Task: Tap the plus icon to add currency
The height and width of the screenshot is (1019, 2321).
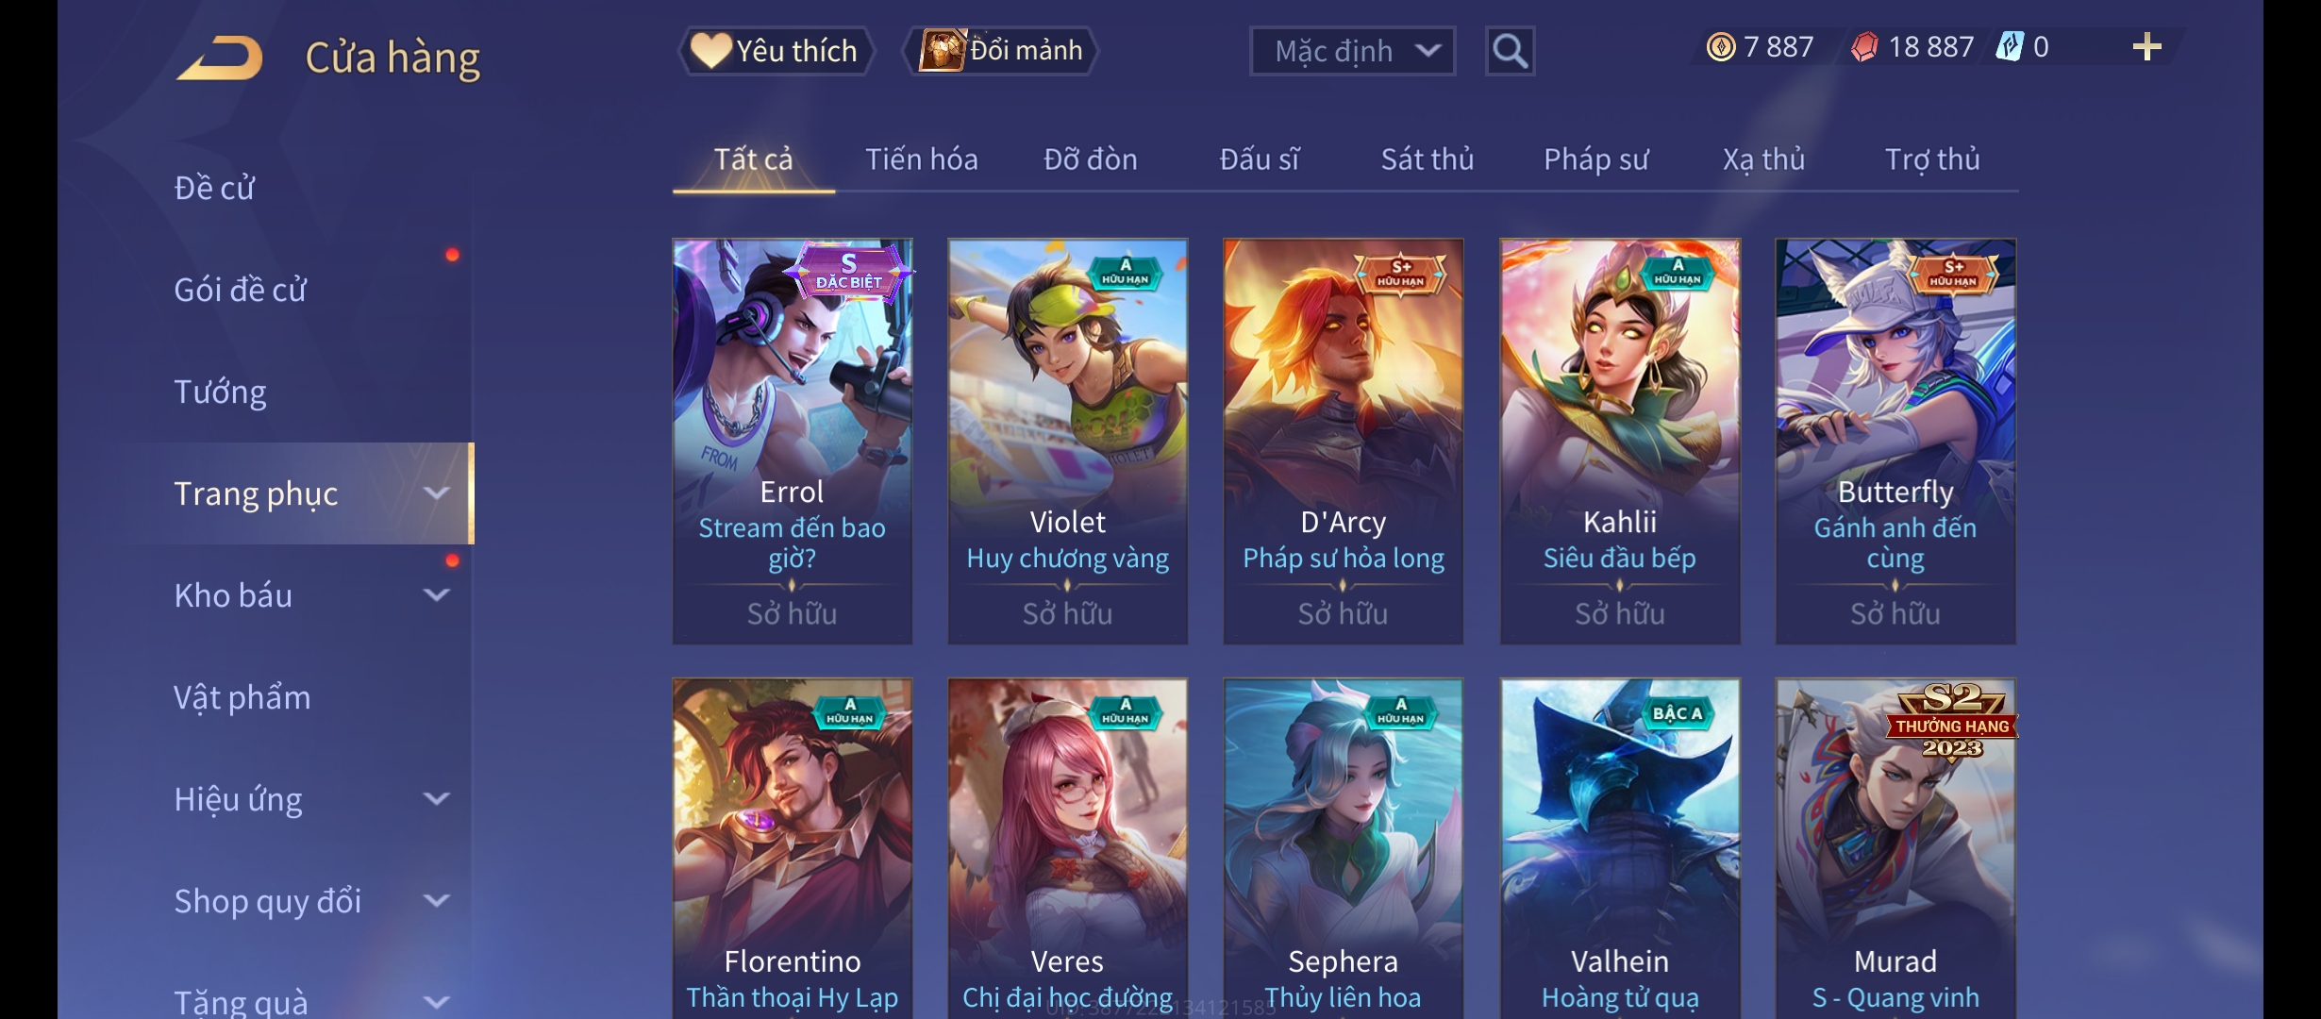Action: point(2146,47)
